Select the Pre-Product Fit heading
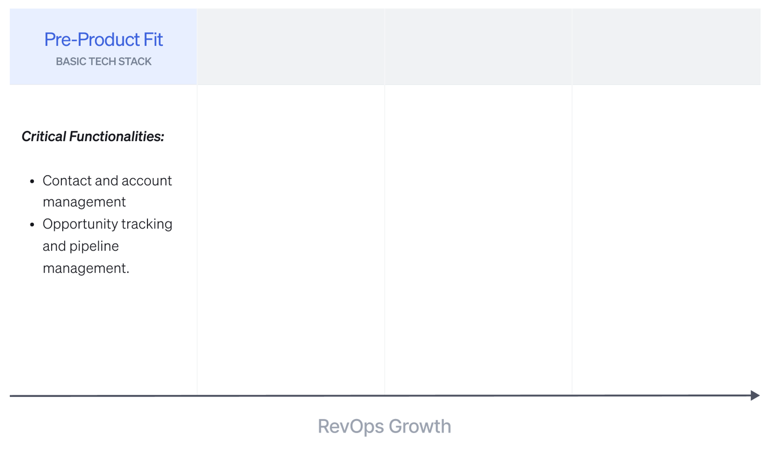The image size is (770, 452). click(x=103, y=40)
